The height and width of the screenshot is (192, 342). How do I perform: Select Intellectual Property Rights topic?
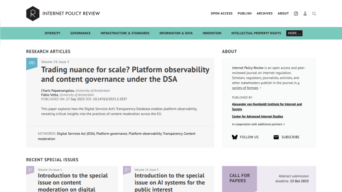256,33
